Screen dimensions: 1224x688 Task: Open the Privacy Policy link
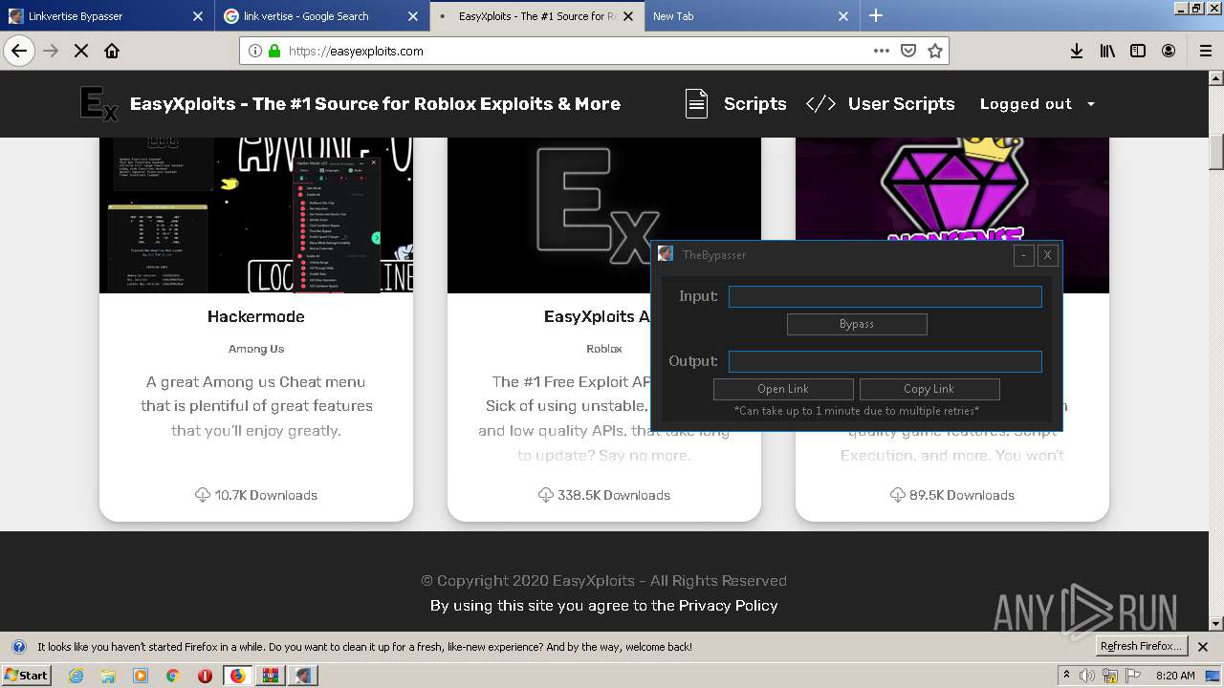[729, 606]
